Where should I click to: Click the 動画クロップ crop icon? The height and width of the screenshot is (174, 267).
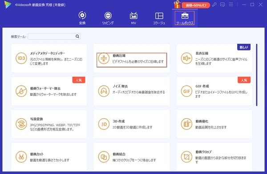[x=186, y=157]
